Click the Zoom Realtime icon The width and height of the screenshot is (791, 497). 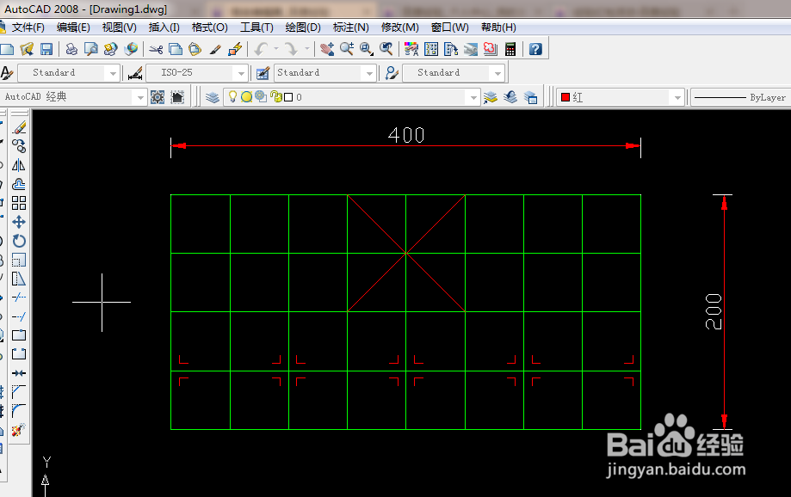pyautogui.click(x=347, y=49)
